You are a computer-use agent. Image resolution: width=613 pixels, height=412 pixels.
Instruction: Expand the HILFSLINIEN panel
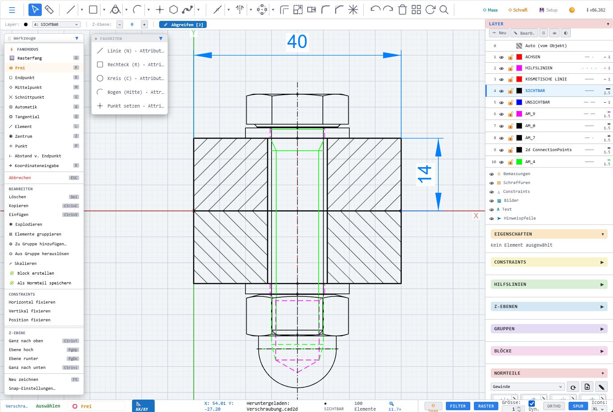549,284
